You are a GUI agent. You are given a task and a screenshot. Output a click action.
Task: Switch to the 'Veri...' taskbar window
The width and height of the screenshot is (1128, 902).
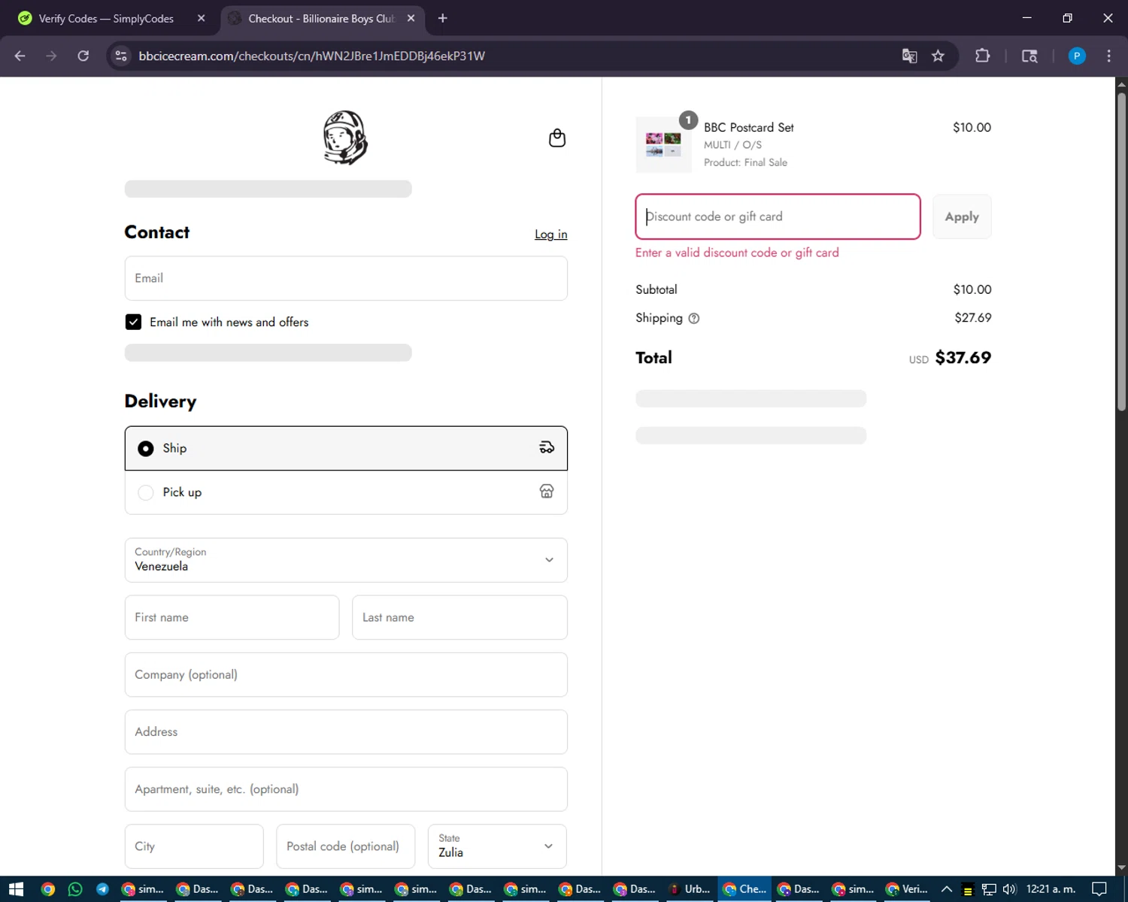coord(908,889)
